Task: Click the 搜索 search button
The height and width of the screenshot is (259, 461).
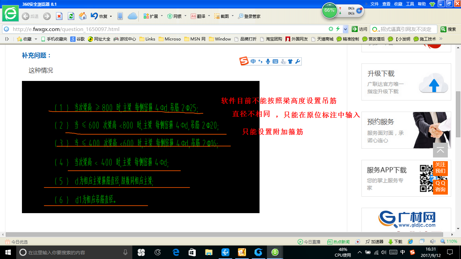Action: coord(449,29)
